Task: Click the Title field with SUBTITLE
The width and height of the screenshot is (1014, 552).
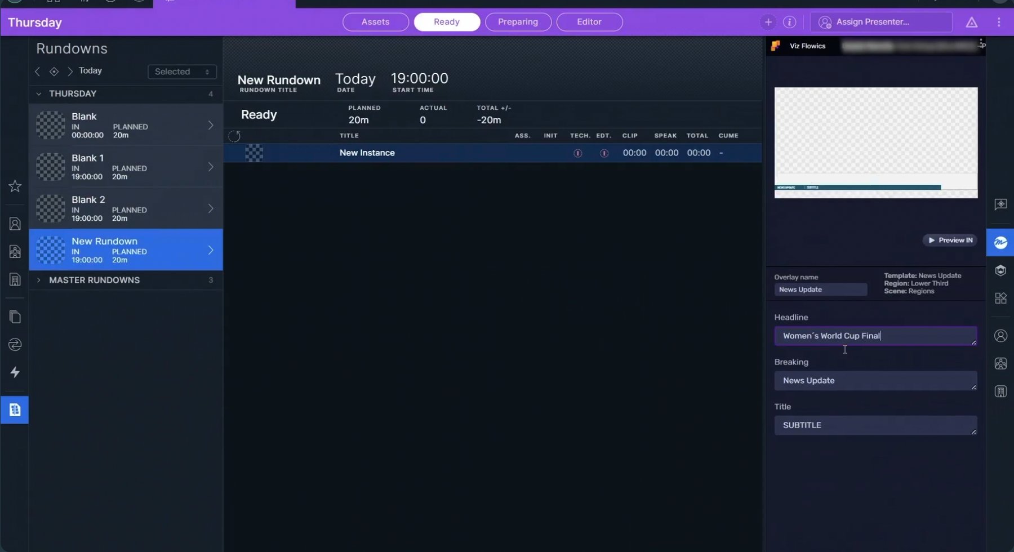Action: coord(875,425)
